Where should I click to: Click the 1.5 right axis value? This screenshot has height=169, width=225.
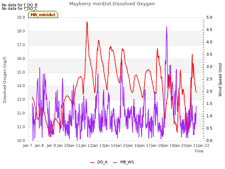coord(209,104)
